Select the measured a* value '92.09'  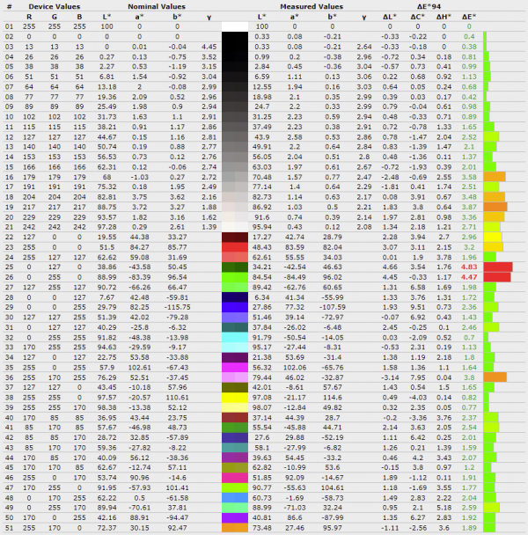click(295, 478)
